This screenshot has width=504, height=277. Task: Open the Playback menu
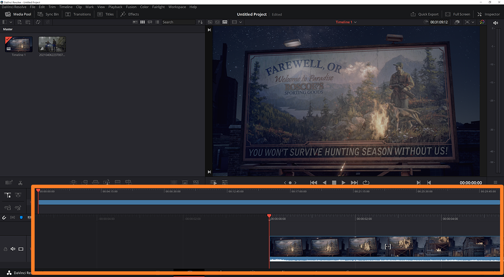[x=115, y=7]
